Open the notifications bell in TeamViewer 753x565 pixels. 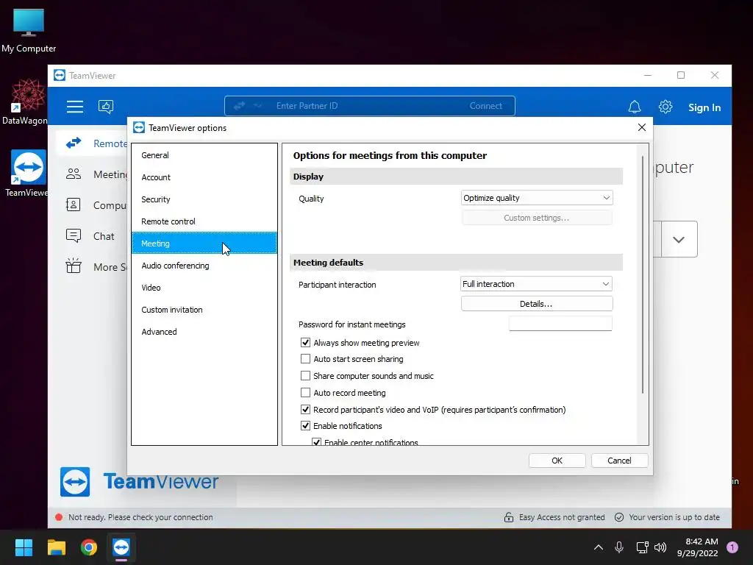click(x=635, y=107)
